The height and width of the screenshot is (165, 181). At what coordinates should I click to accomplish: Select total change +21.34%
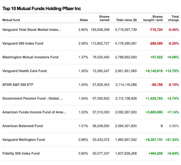tap(172, 140)
